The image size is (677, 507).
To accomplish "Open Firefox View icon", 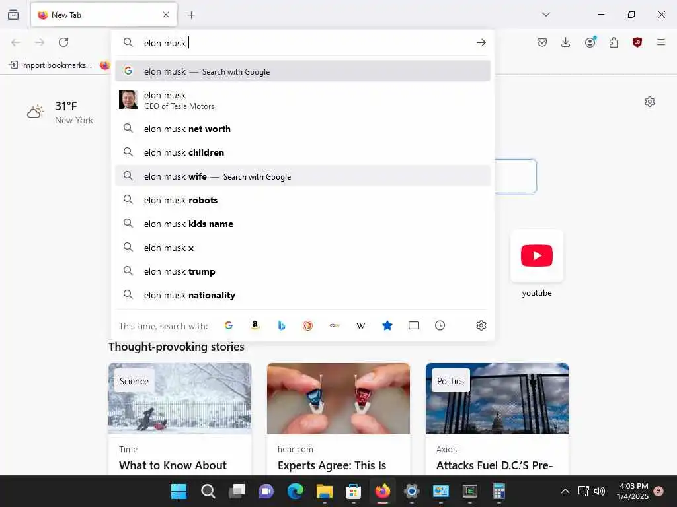I will (13, 15).
